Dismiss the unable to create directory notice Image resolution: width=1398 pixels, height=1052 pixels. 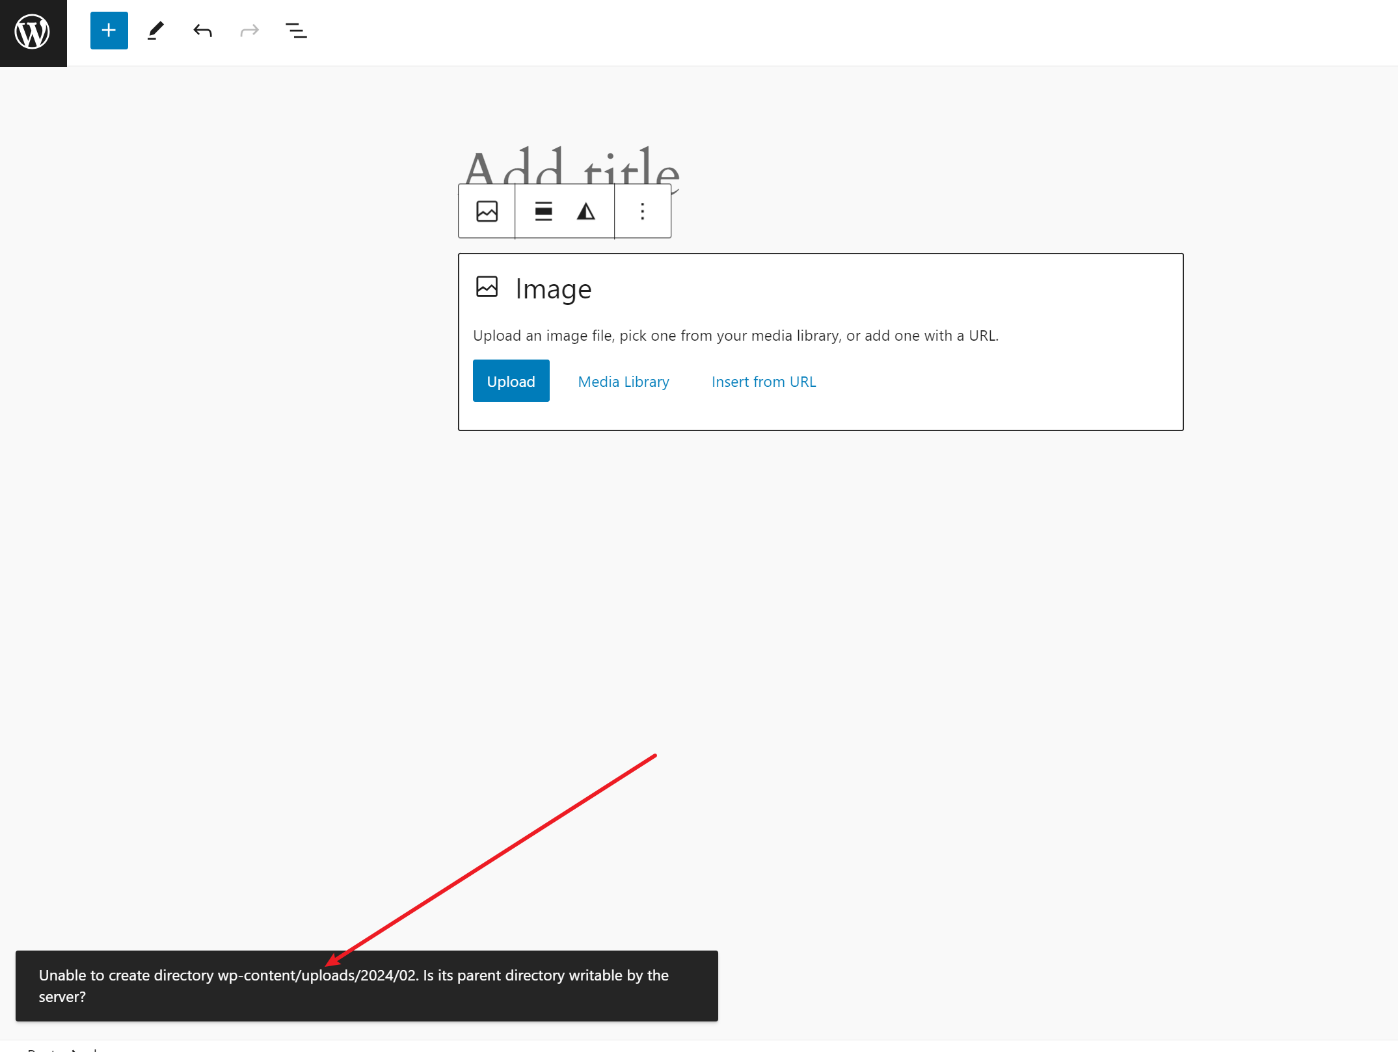[366, 986]
